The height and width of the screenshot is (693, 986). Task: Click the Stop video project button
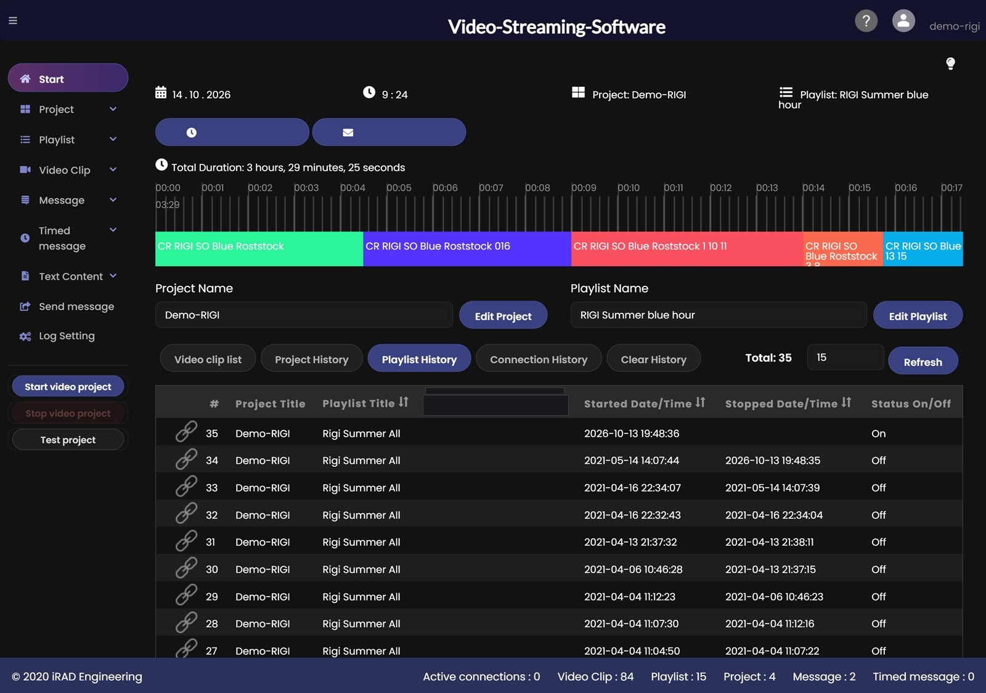pyautogui.click(x=68, y=413)
